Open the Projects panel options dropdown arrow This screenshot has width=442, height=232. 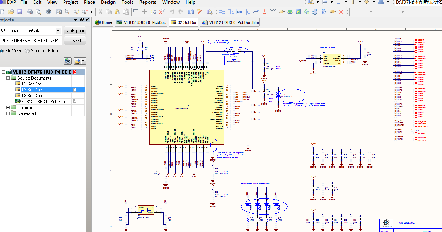click(x=75, y=20)
